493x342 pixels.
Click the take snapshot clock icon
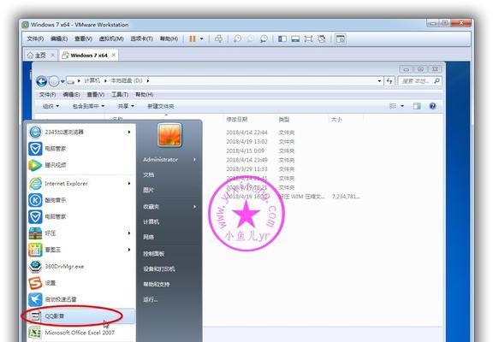click(237, 38)
